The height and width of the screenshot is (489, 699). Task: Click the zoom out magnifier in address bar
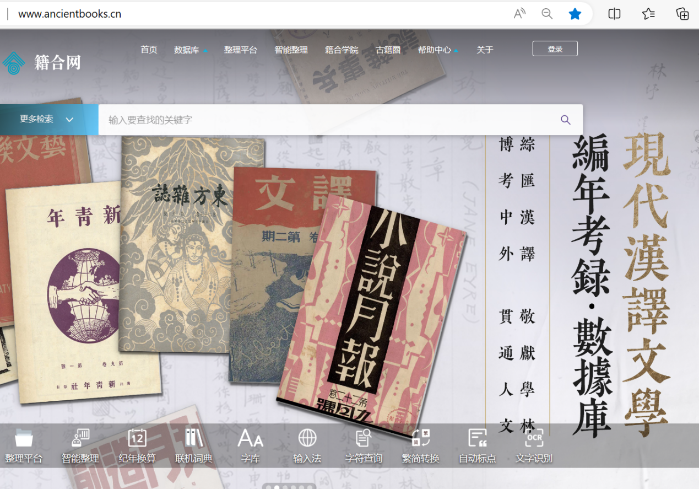[547, 14]
